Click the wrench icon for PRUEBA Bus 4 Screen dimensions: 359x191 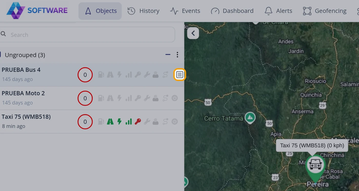coord(147,75)
